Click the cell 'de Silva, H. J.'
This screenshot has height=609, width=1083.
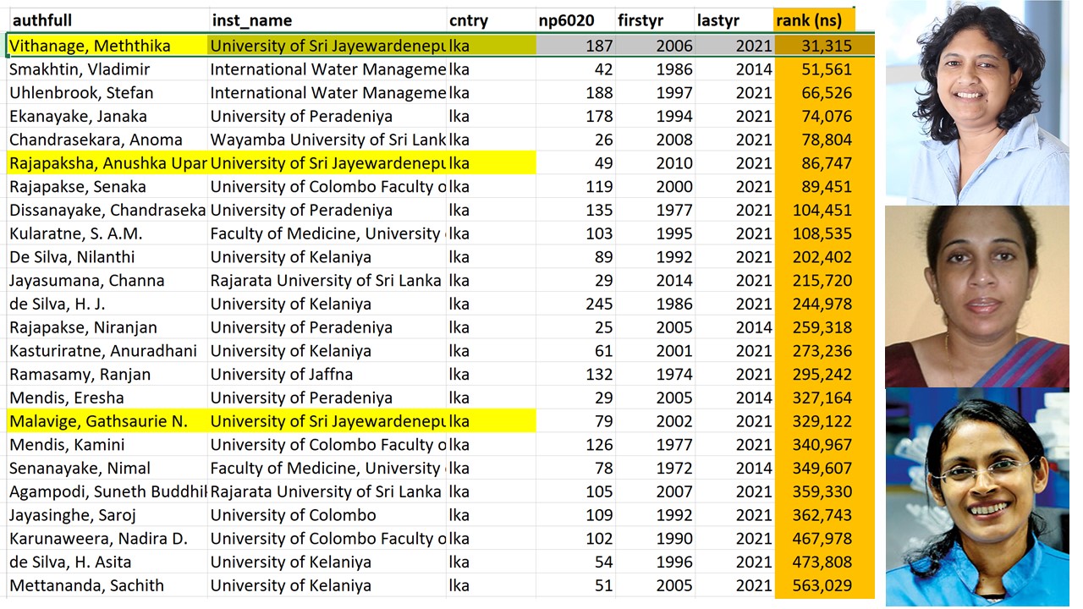click(x=107, y=304)
